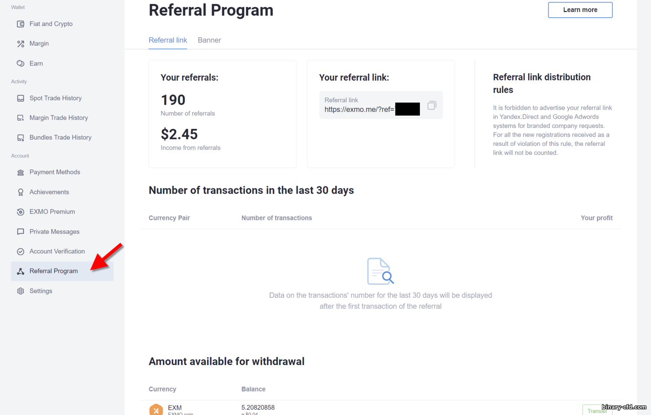Select Referral Program in sidebar

point(62,271)
